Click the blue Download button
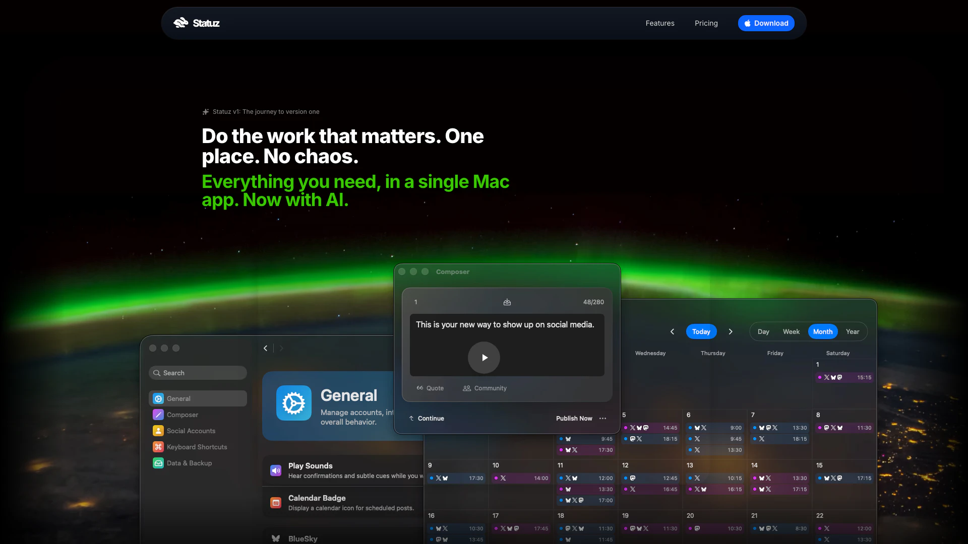The width and height of the screenshot is (968, 544). pos(766,23)
